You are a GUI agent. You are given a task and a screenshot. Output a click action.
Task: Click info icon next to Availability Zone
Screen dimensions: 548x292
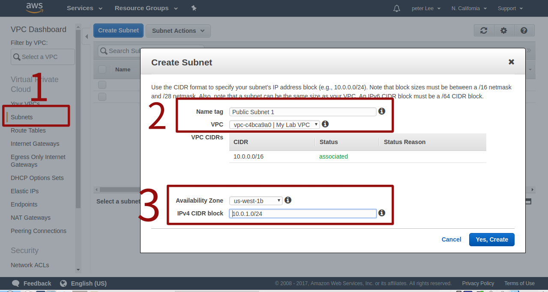[288, 200]
